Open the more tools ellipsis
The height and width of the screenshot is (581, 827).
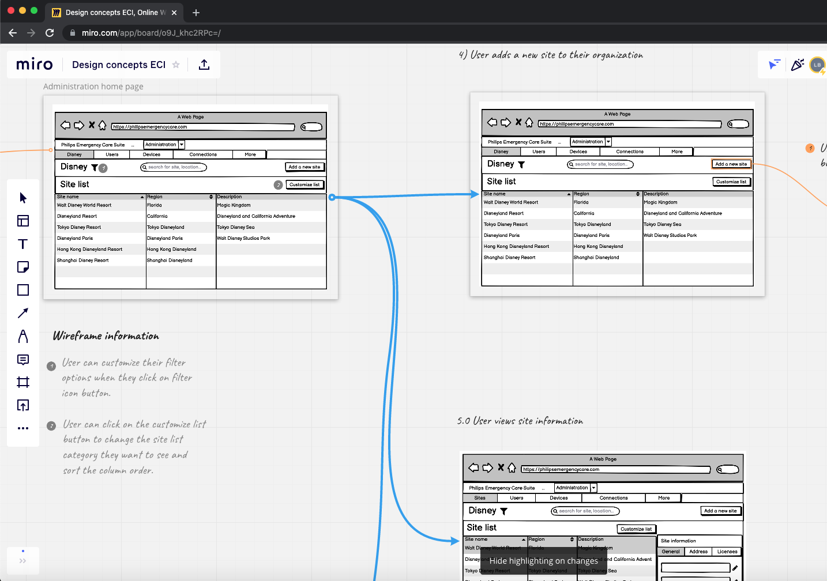(23, 428)
